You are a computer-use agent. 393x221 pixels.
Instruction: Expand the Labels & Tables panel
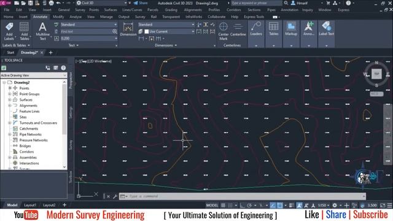pos(16,45)
